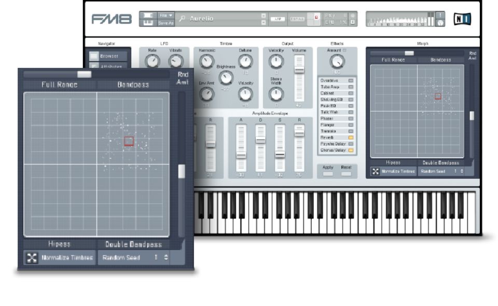Click the FM8 logo in the header
This screenshot has width=498, height=306.
point(112,19)
